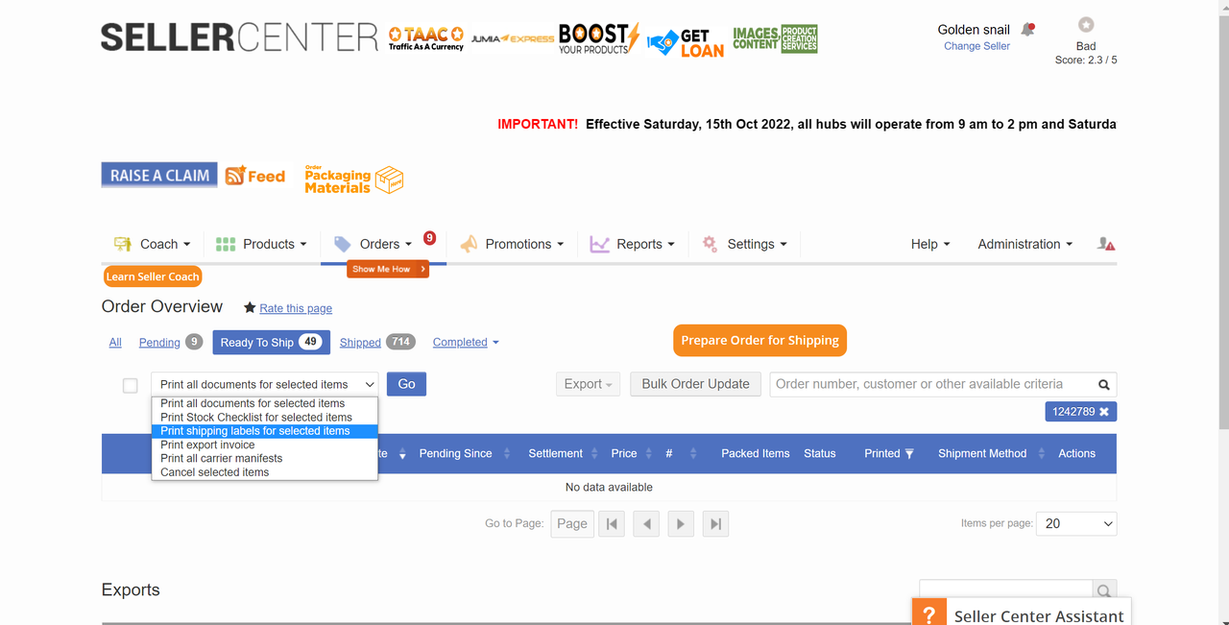Image resolution: width=1229 pixels, height=625 pixels.
Task: Click the notification bell icon
Action: [x=1027, y=30]
